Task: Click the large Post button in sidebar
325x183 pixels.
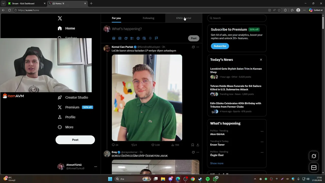Action: point(75,140)
